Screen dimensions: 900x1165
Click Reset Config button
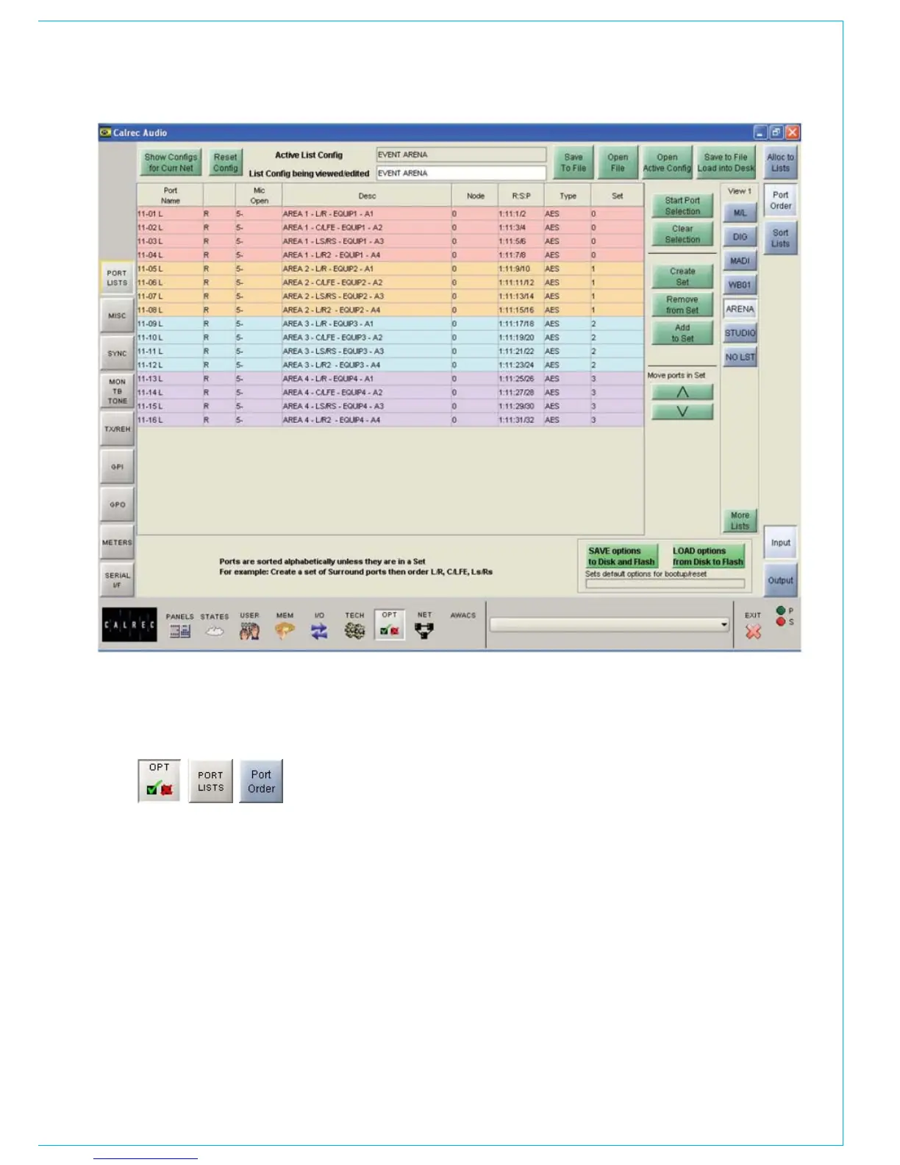tap(225, 163)
